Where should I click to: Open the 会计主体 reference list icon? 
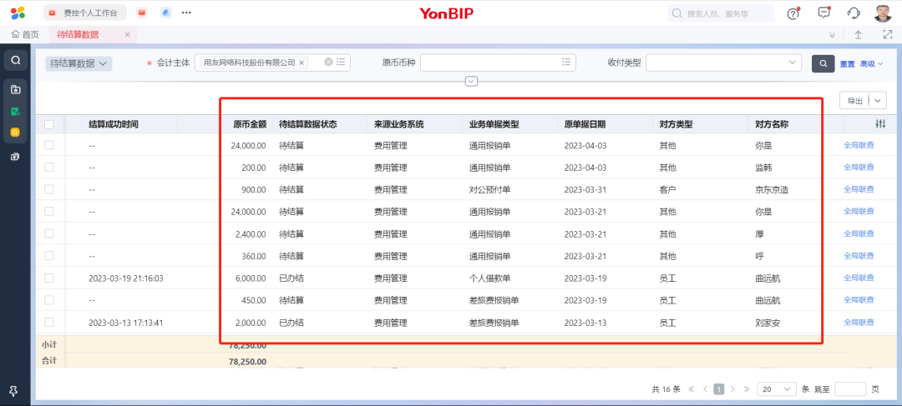click(x=341, y=62)
